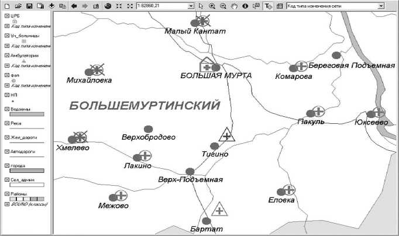Click the БОЛЬШЕМУРТИНСКИЙ district label
This screenshot has height=236, width=399.
[145, 106]
